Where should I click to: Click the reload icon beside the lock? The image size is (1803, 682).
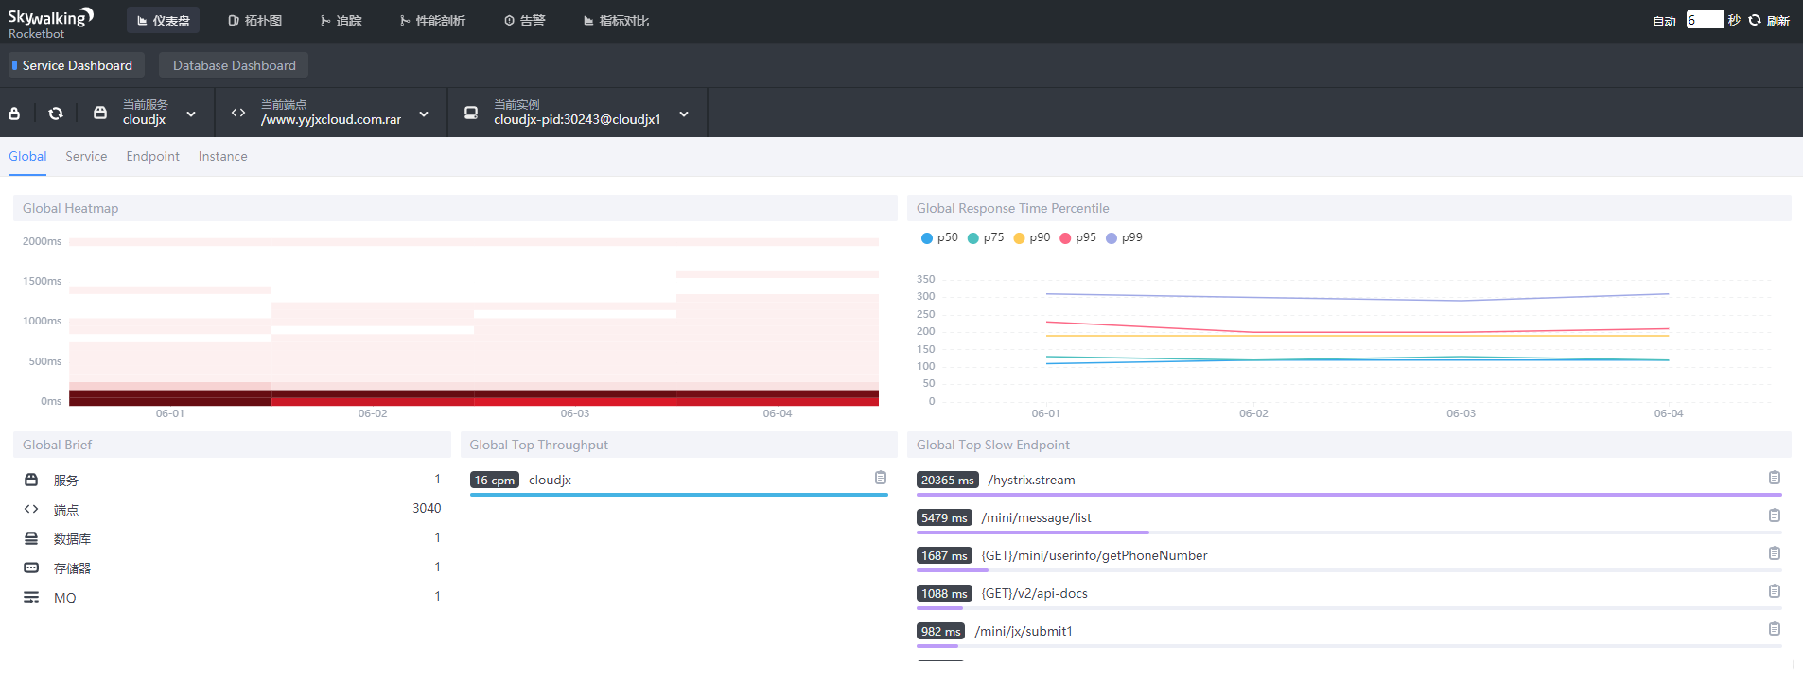[x=56, y=114]
